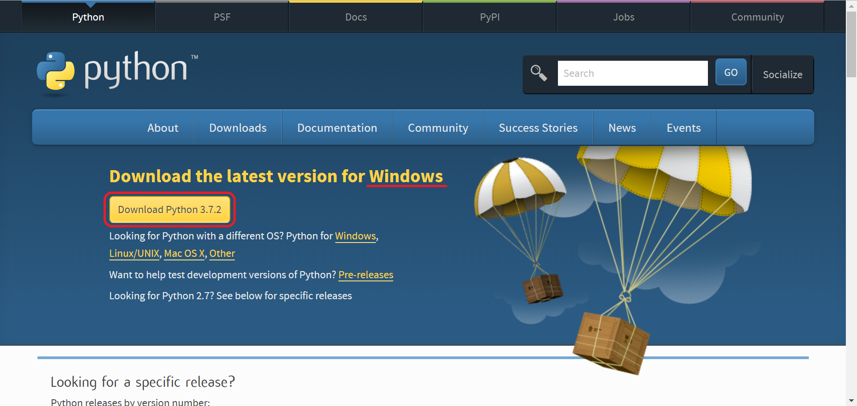857x406 pixels.
Task: Click the scrollbar up arrow
Action: click(x=851, y=5)
